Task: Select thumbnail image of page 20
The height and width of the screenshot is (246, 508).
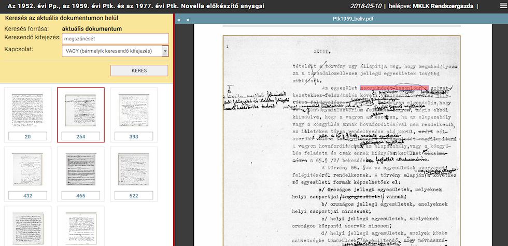Action: click(x=27, y=110)
